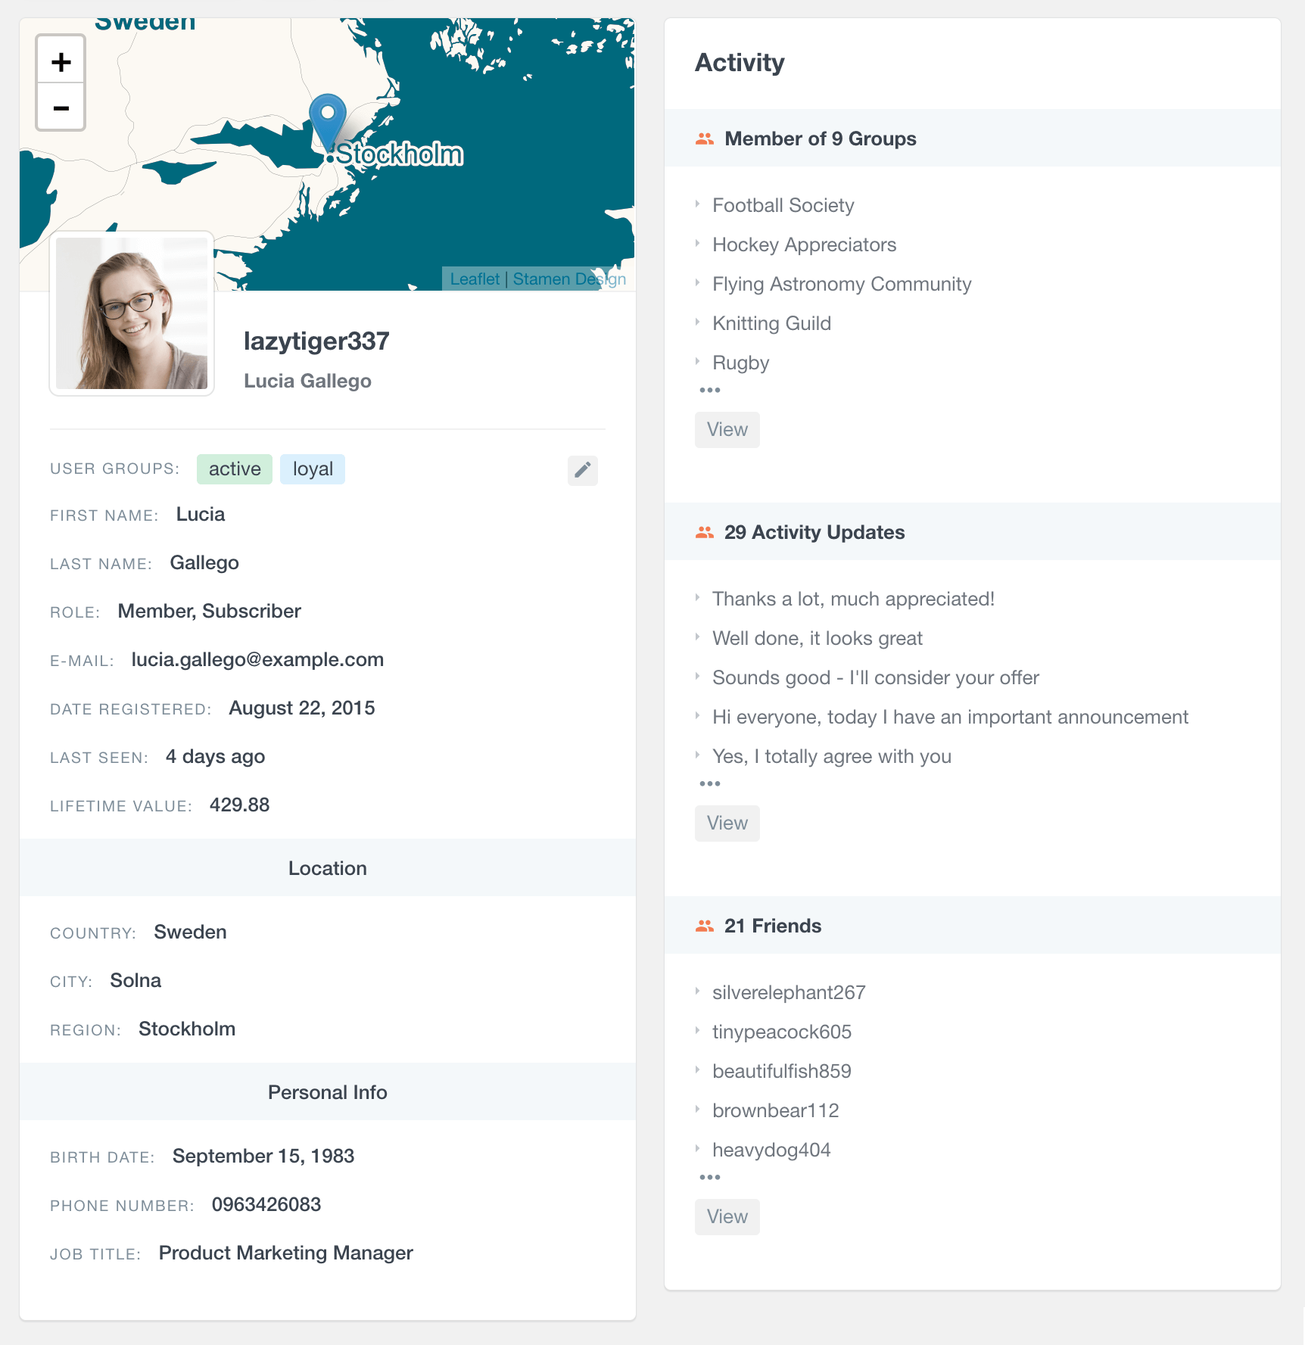This screenshot has width=1305, height=1345.
Task: Click View under the groups list
Action: pos(726,429)
